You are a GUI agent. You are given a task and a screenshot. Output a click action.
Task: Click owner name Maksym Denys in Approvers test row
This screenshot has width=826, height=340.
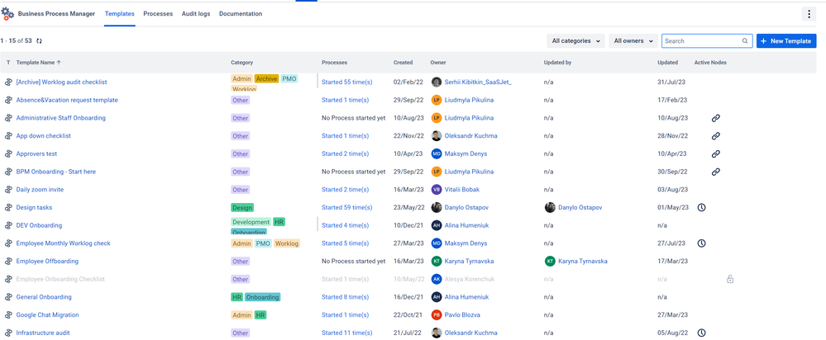pyautogui.click(x=466, y=154)
